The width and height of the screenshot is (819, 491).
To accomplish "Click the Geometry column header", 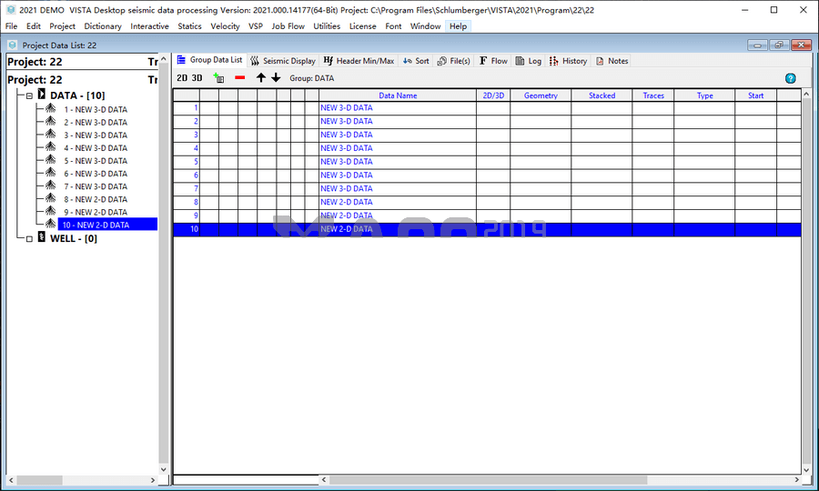I will [x=541, y=95].
